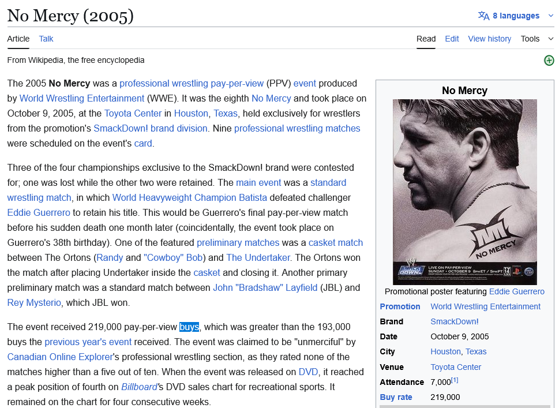Open Eddie Guerrero link in poster caption
Viewport: 559px width, 408px height.
516,291
